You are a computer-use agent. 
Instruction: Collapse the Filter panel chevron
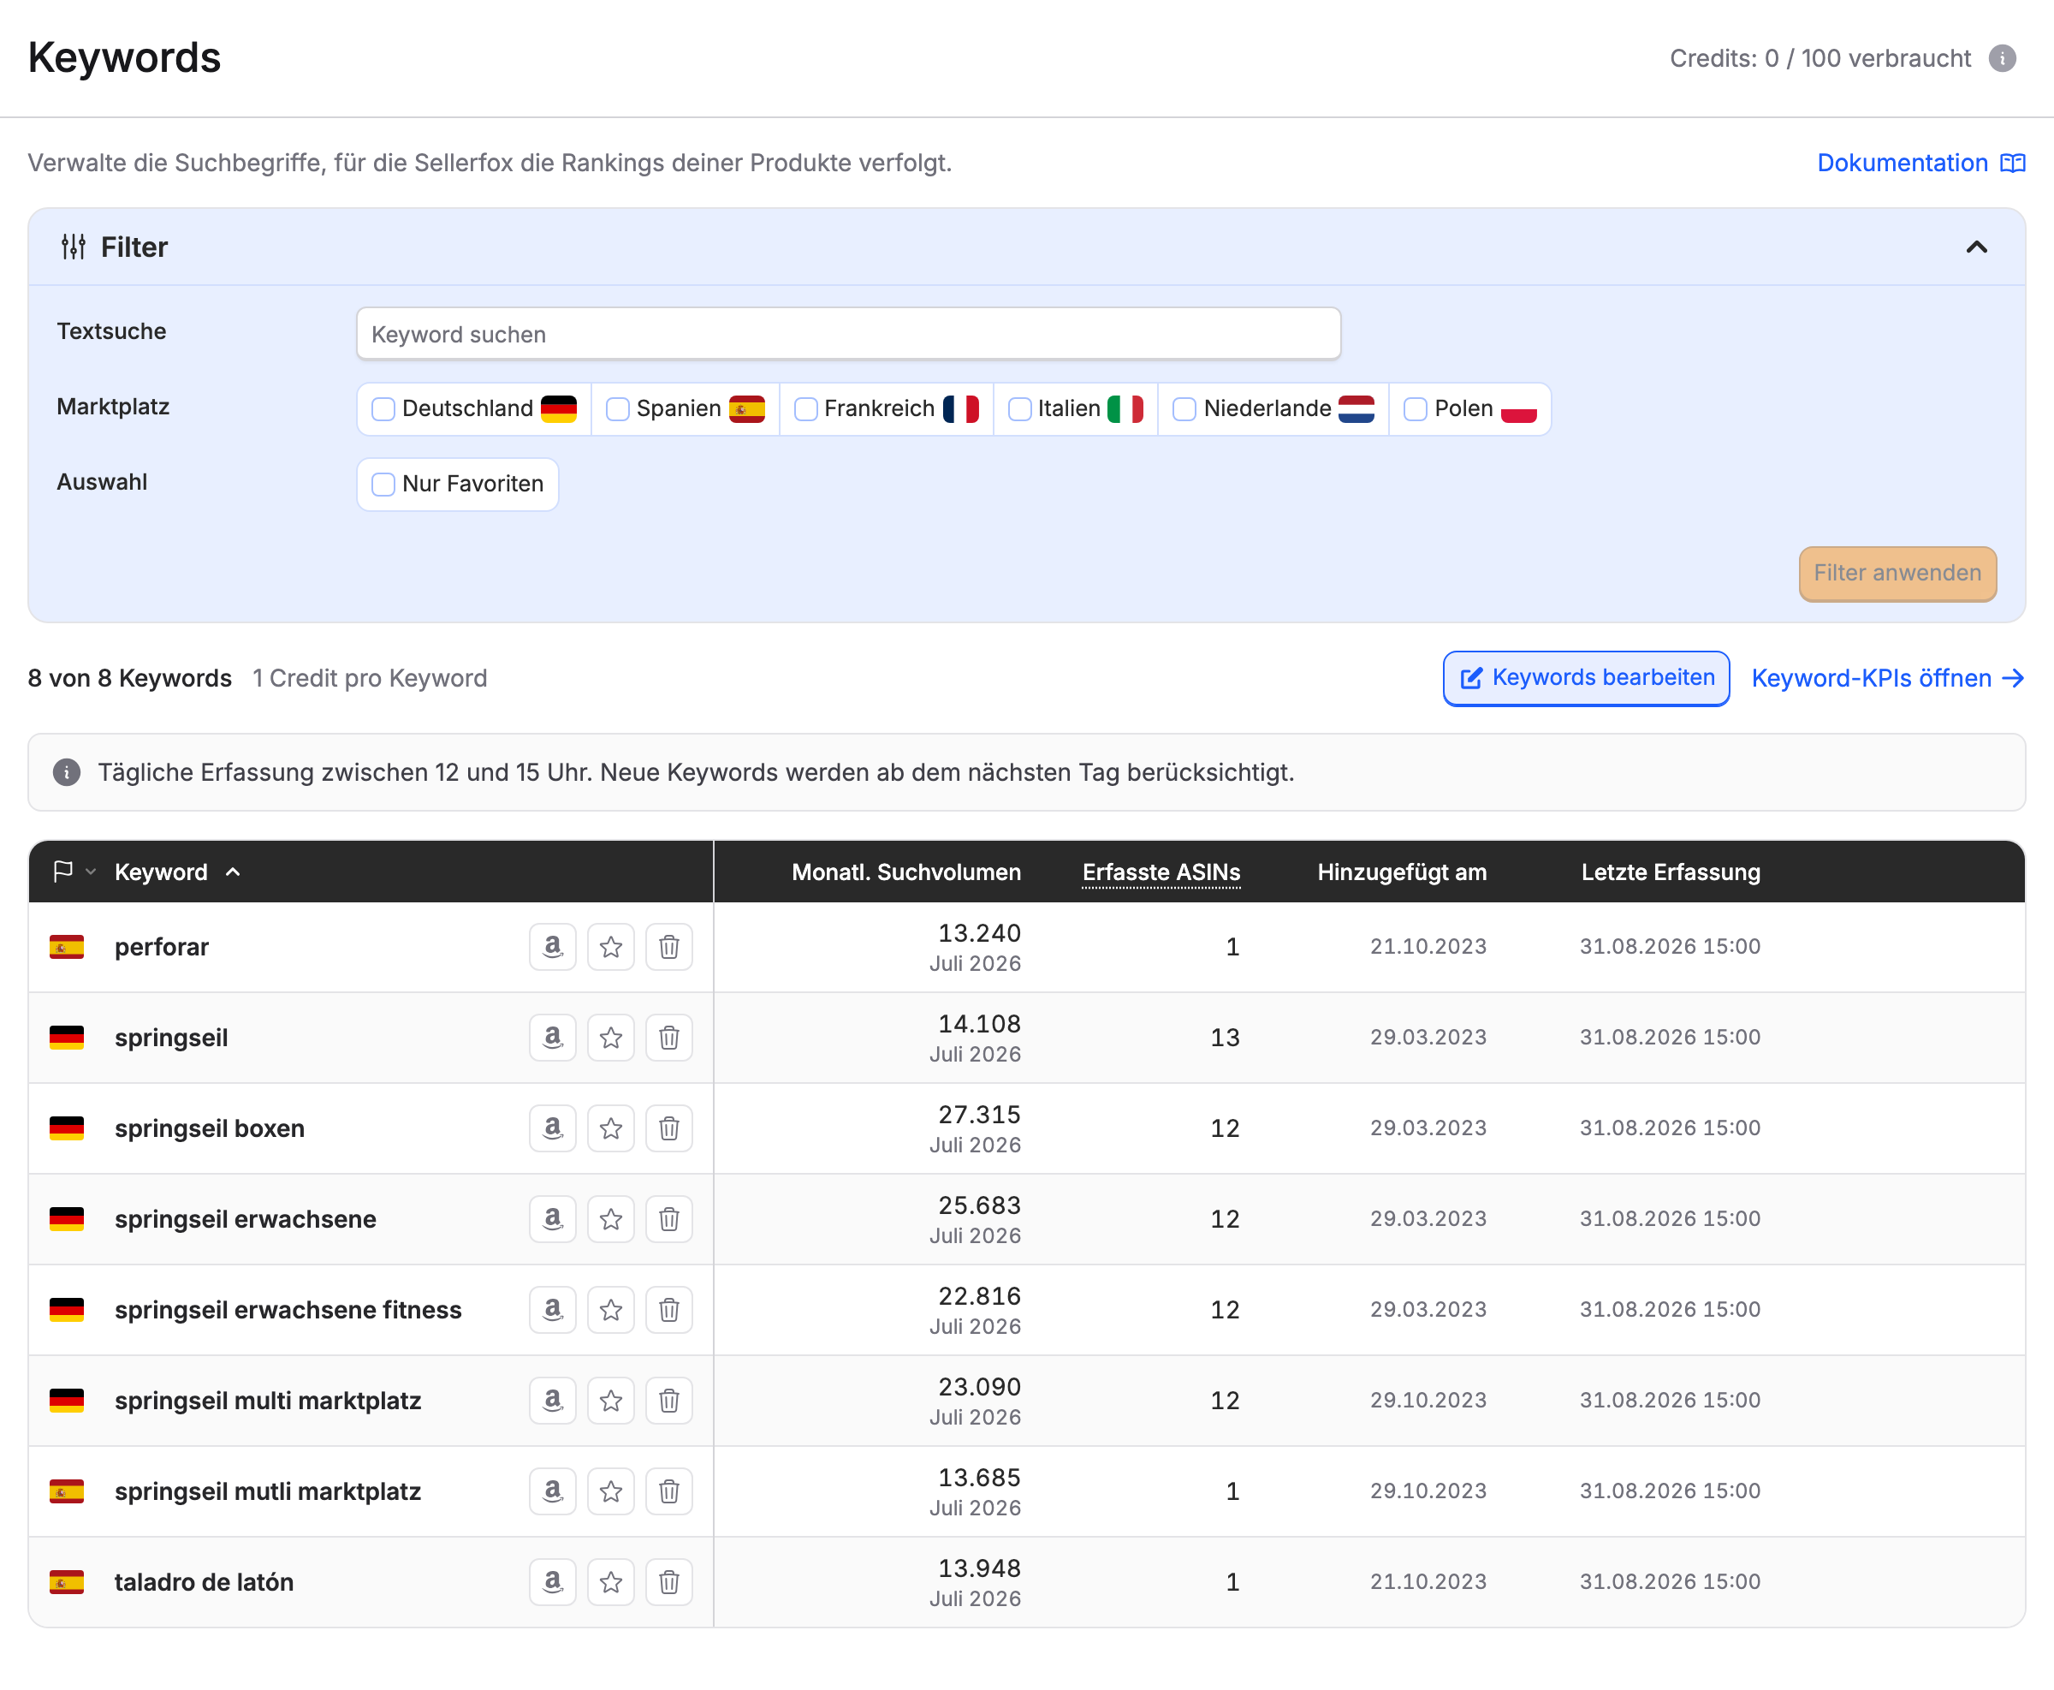point(1976,247)
